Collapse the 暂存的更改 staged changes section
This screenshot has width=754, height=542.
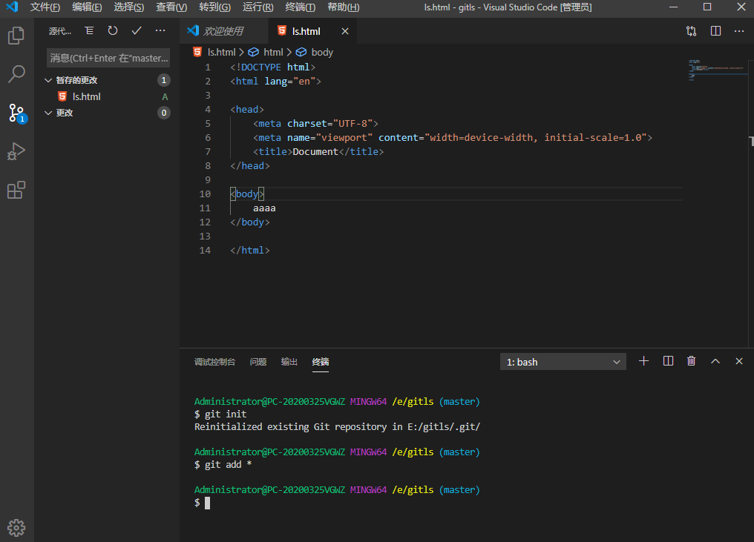click(x=49, y=80)
